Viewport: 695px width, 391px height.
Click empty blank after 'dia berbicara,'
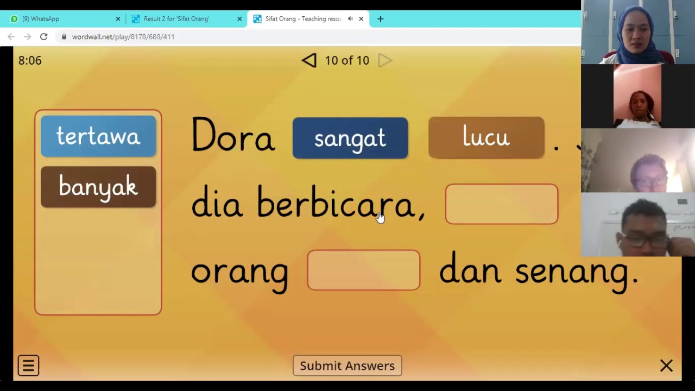pos(502,204)
